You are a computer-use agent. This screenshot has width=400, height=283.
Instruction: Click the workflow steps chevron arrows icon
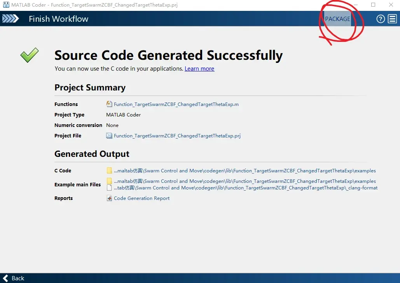pyautogui.click(x=10, y=19)
